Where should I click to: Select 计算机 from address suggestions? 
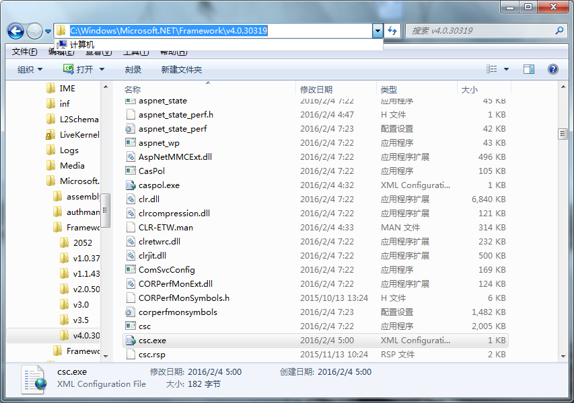pyautogui.click(x=219, y=44)
